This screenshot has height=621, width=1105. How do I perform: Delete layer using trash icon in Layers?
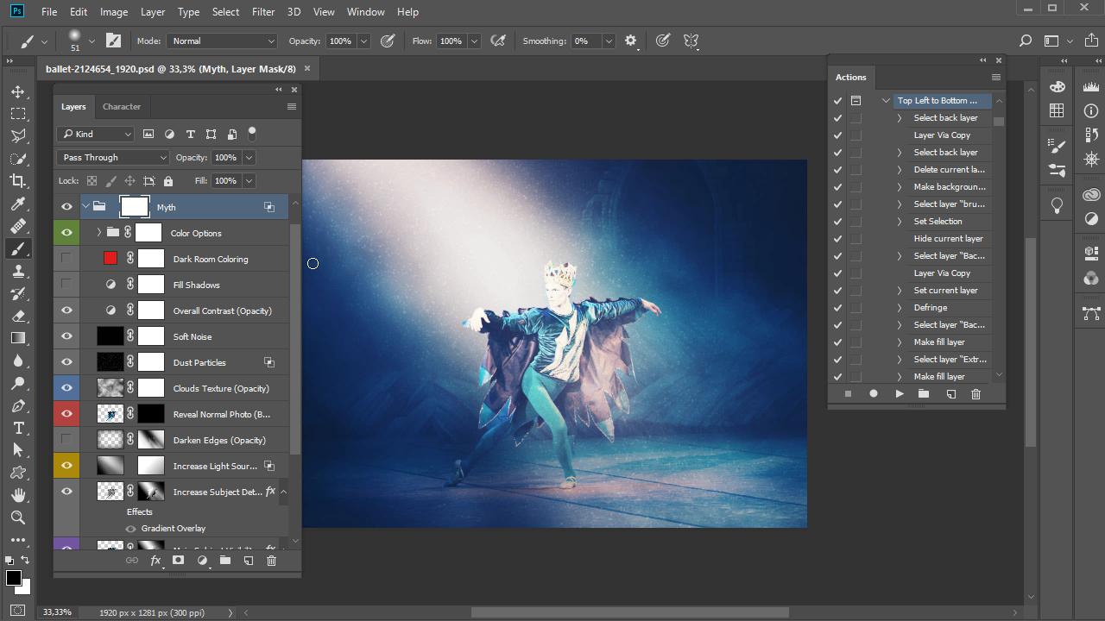coord(271,561)
